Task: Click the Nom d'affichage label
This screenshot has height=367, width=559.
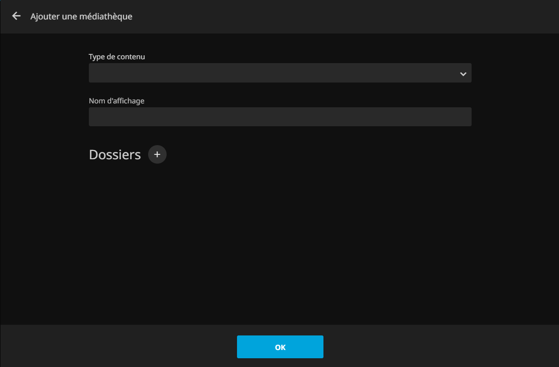Action: [117, 101]
